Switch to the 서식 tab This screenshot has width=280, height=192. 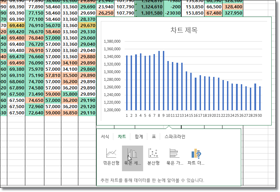[105, 137]
